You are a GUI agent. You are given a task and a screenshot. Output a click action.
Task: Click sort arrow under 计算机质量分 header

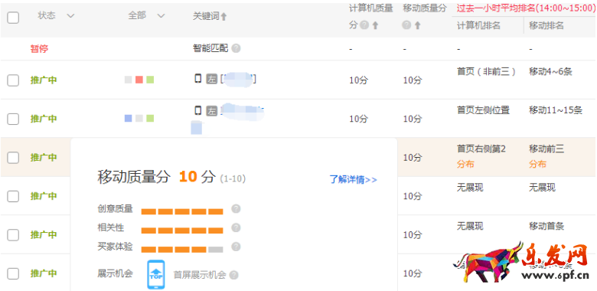click(375, 25)
